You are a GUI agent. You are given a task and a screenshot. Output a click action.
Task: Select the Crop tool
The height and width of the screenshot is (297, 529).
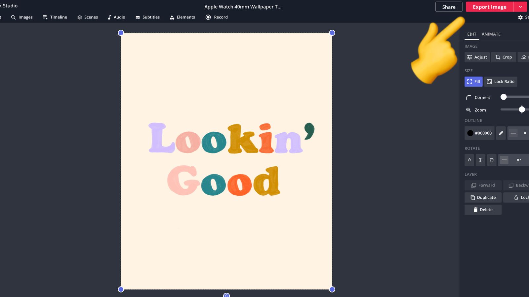tap(503, 57)
